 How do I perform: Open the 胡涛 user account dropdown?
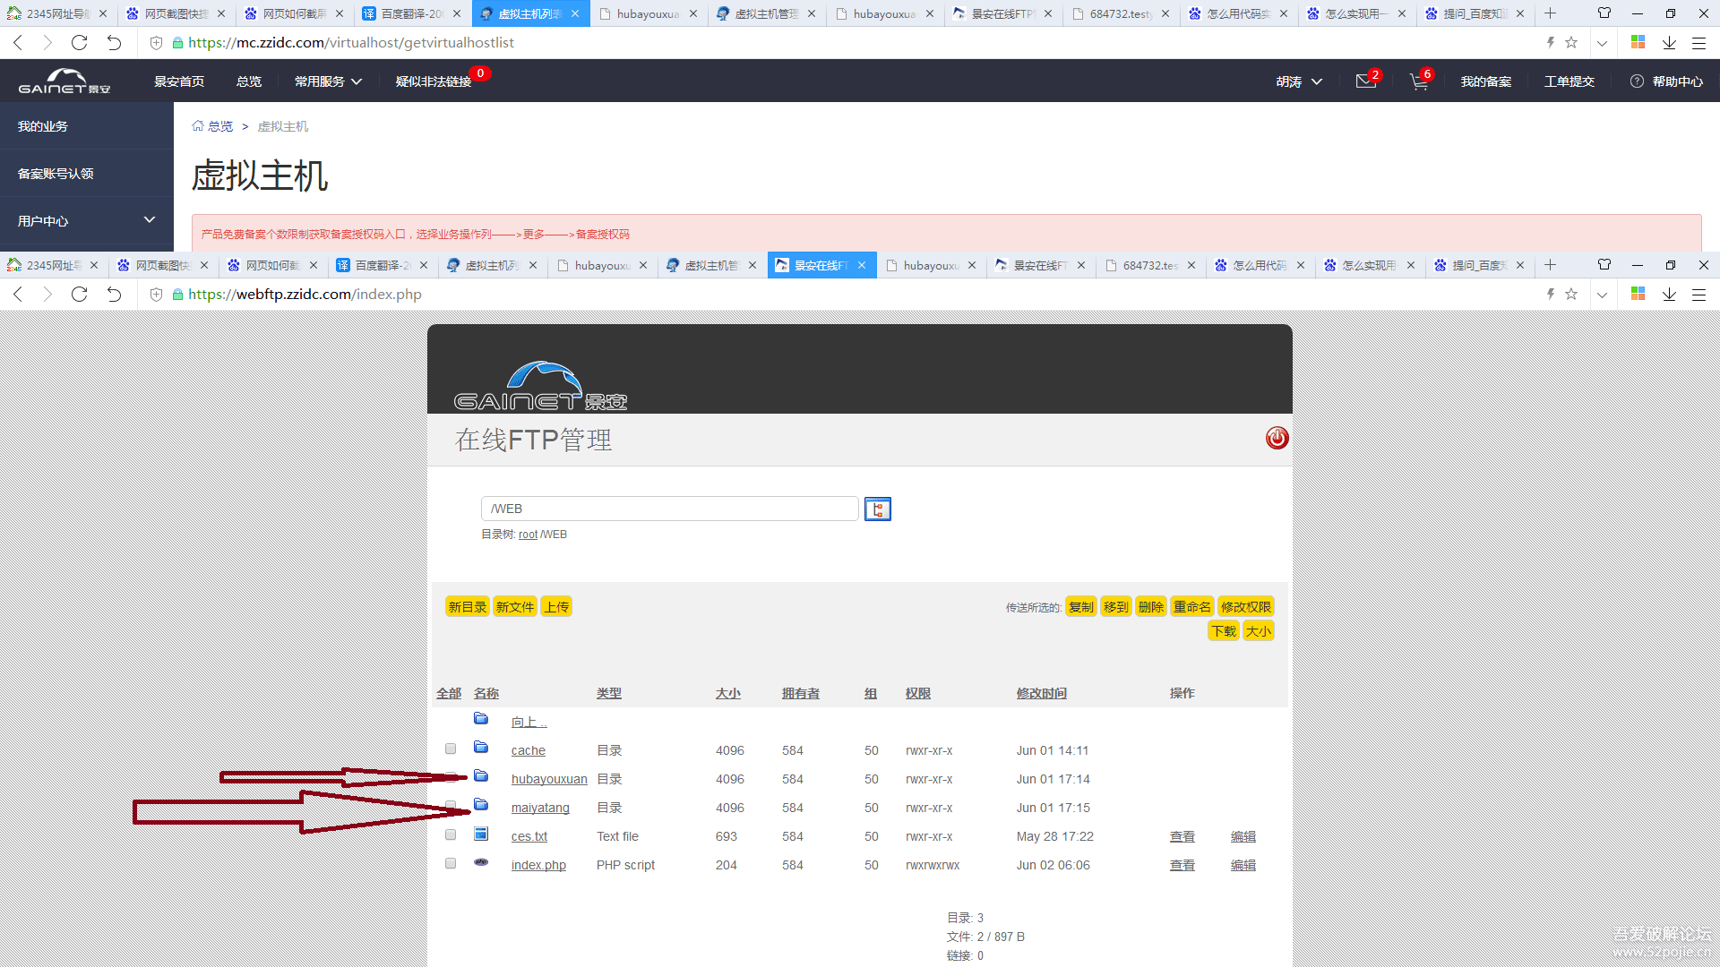point(1299,81)
